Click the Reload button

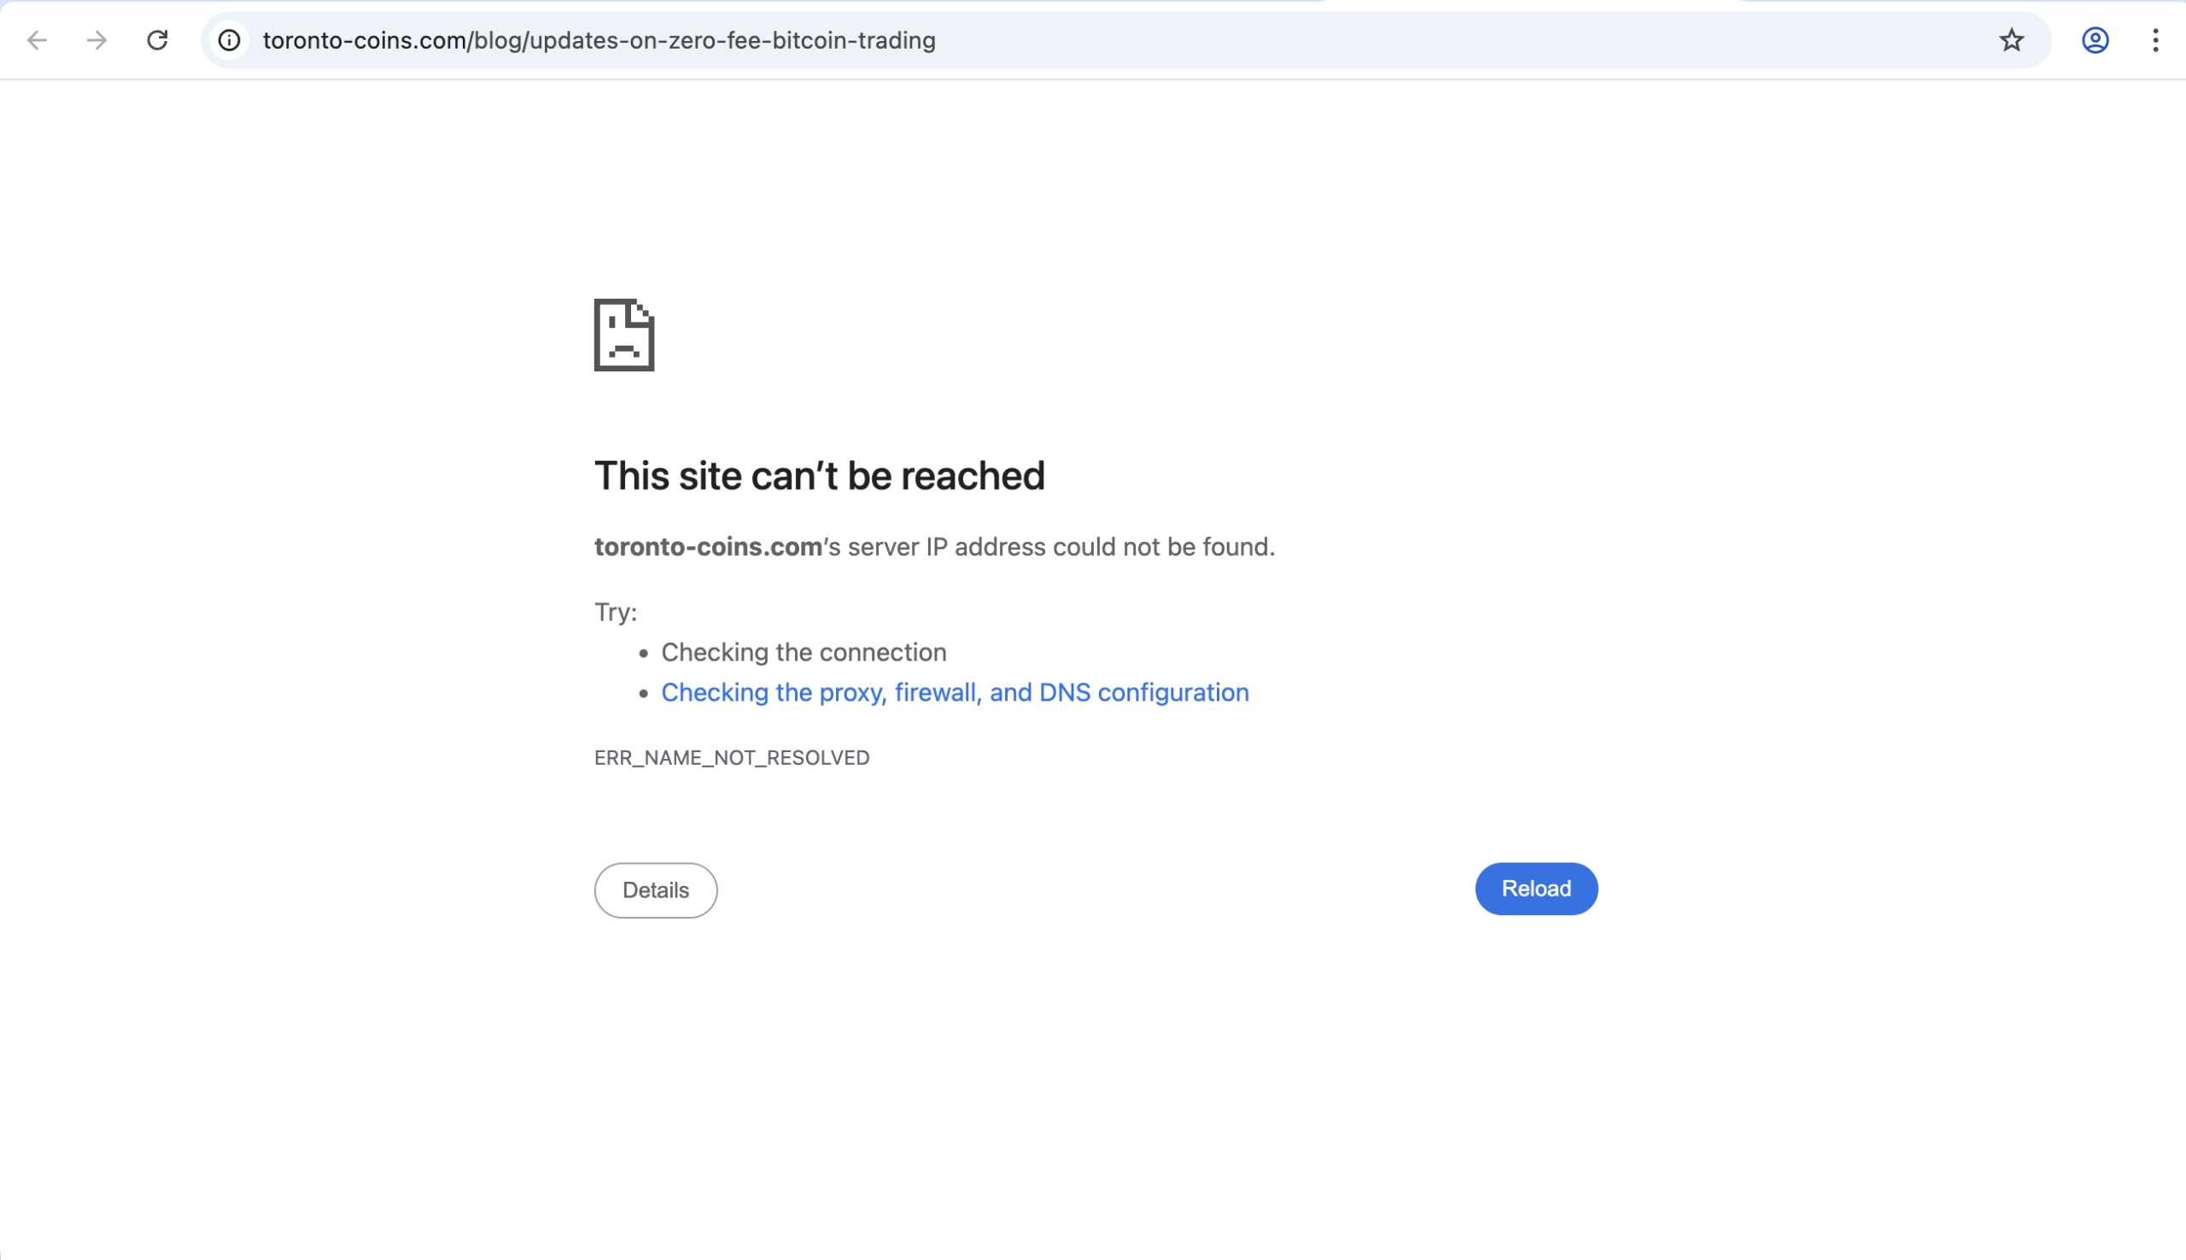tap(1535, 888)
